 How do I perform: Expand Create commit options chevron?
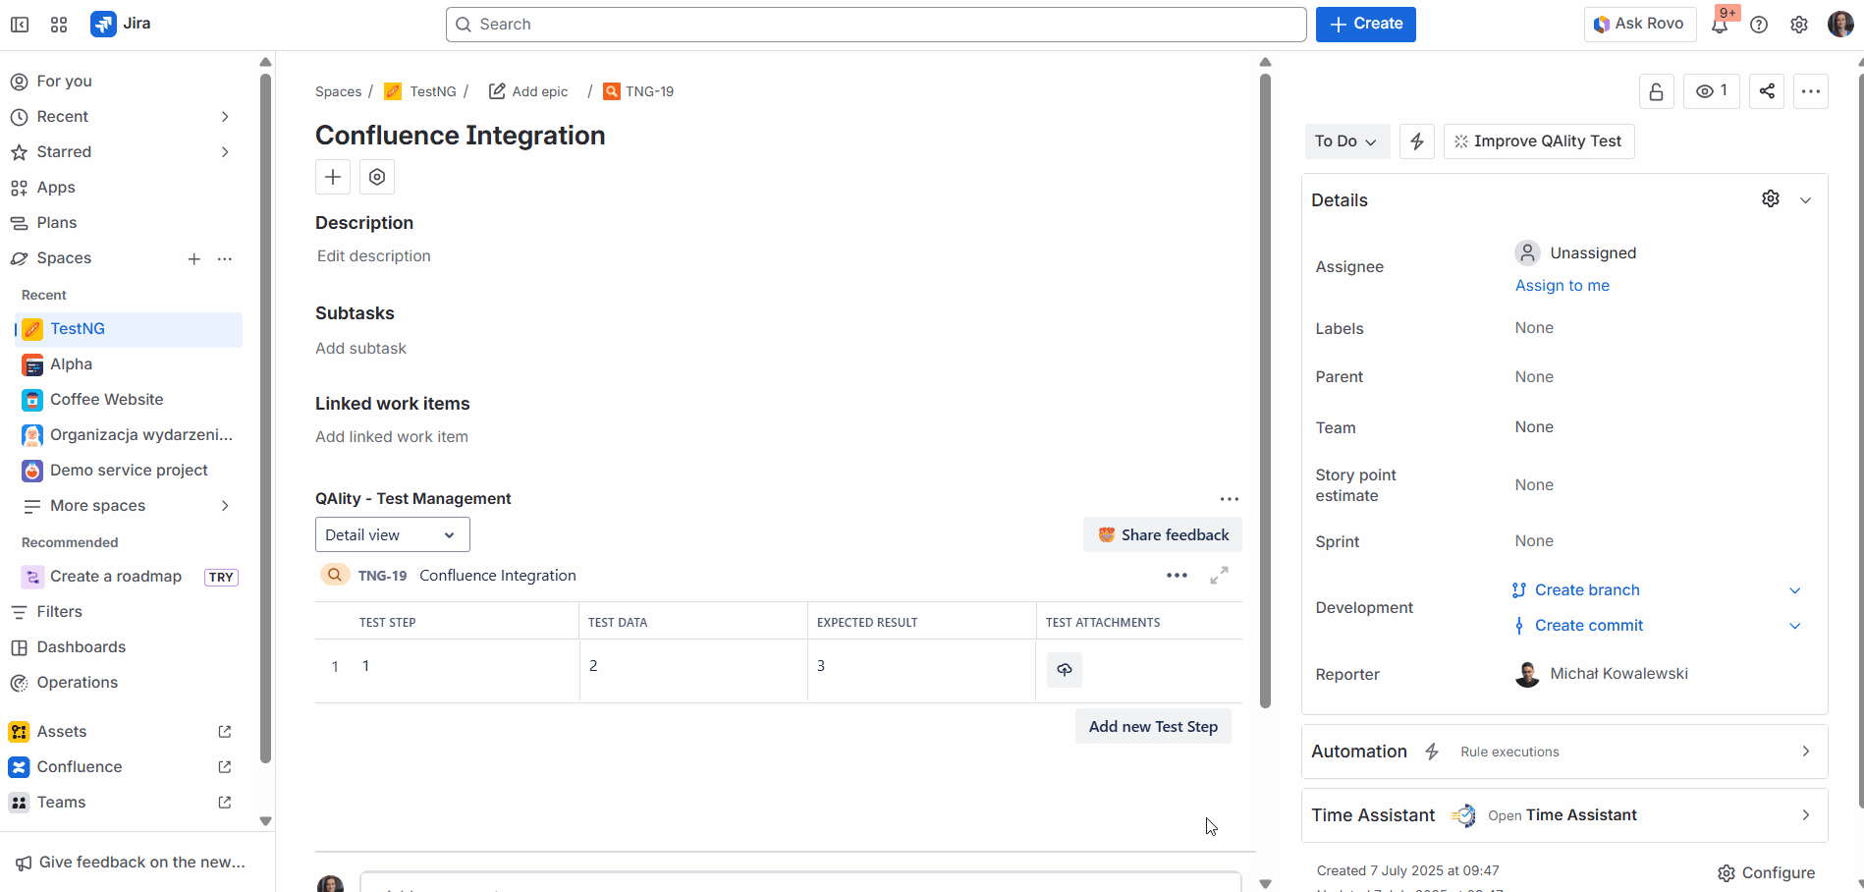click(1794, 626)
